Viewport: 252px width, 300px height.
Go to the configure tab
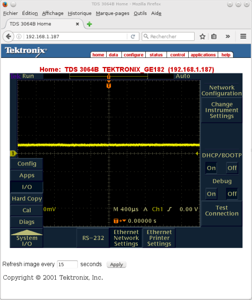[134, 55]
